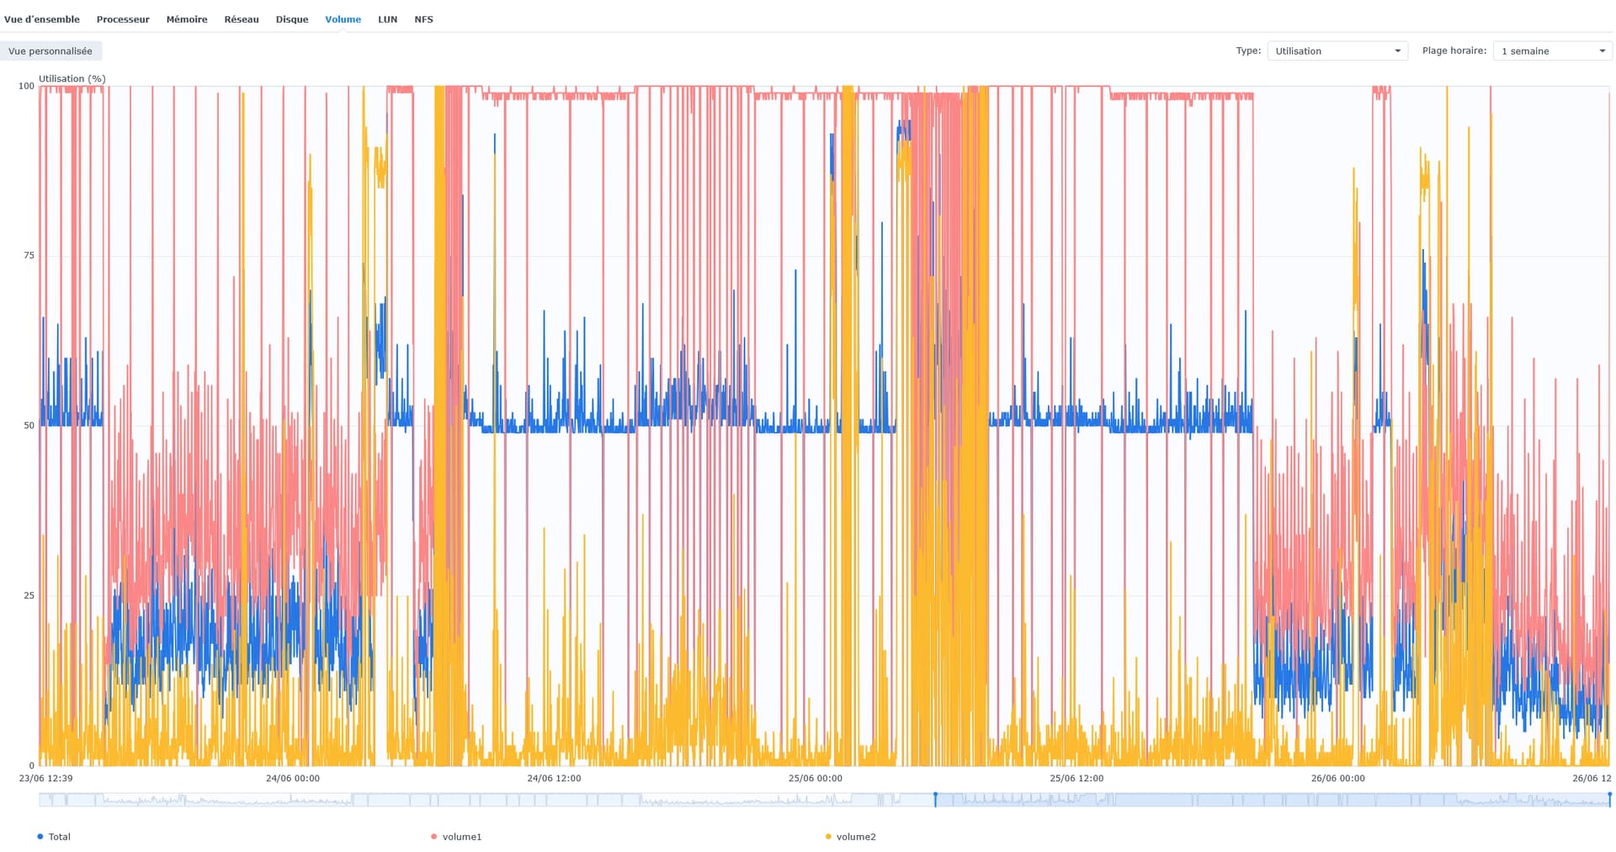Open the Type dropdown showing Utilisation
The height and width of the screenshot is (852, 1616).
(1337, 51)
